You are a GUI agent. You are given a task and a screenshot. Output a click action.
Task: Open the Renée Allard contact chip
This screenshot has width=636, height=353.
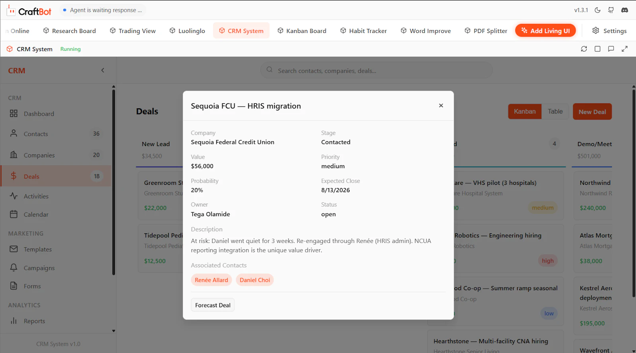(211, 280)
